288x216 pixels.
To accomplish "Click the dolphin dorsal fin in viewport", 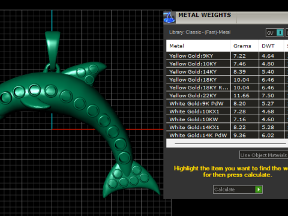I will [x=86, y=73].
